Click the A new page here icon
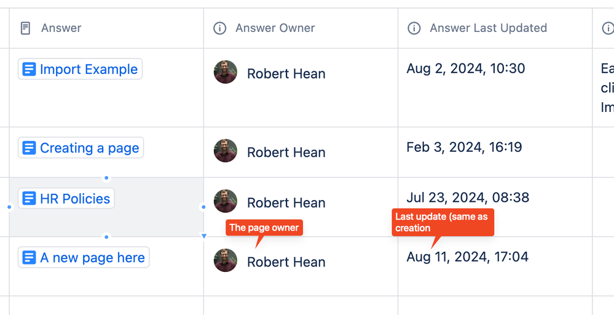The width and height of the screenshot is (614, 315). point(29,258)
